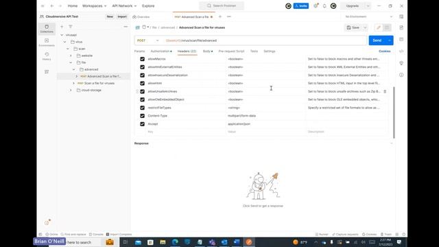
Task: Uncheck the Content-Type header
Action: tap(142, 116)
